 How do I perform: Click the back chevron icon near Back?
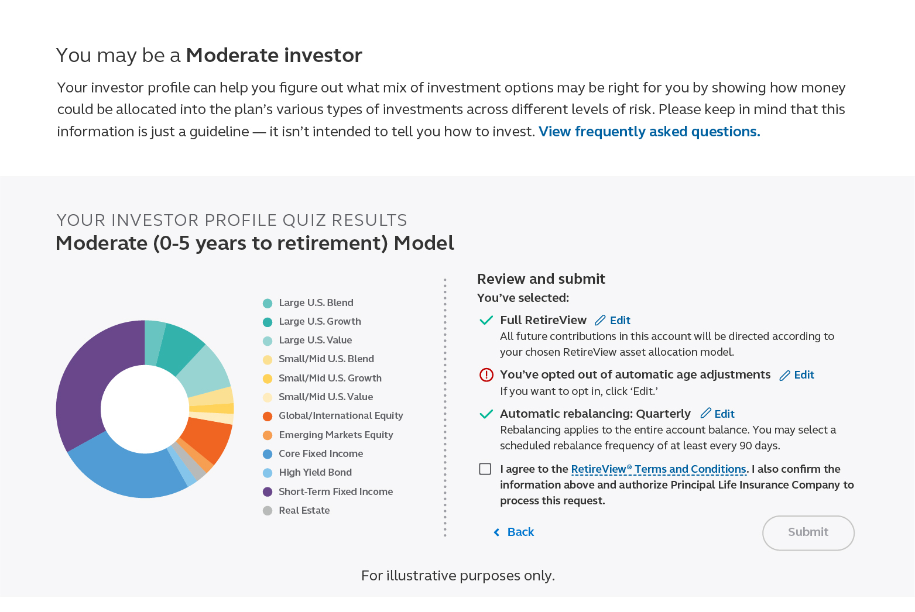[x=496, y=532]
